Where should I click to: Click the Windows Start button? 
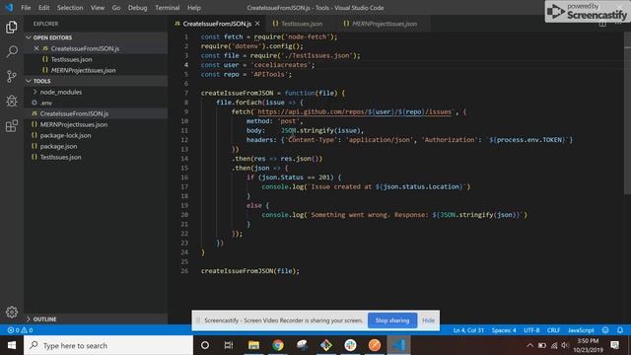[x=12, y=345]
